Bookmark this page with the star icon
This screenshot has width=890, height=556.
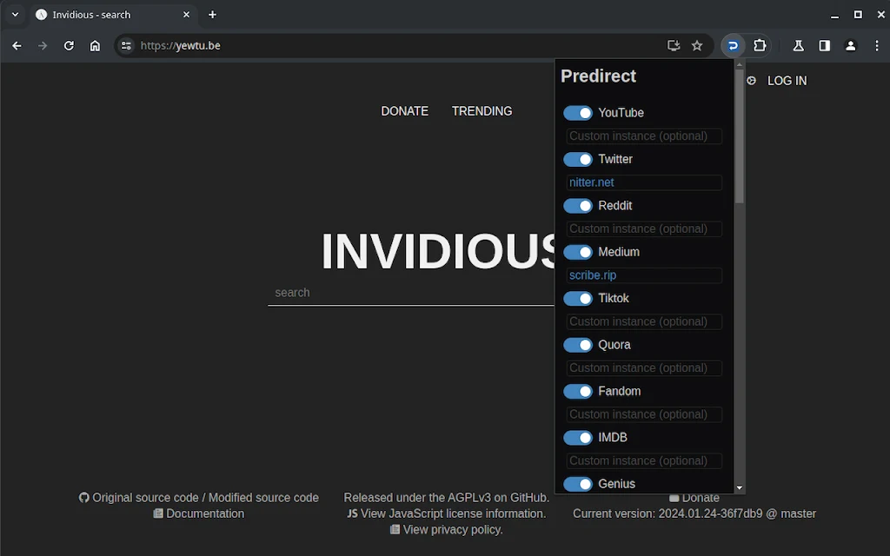pos(697,46)
